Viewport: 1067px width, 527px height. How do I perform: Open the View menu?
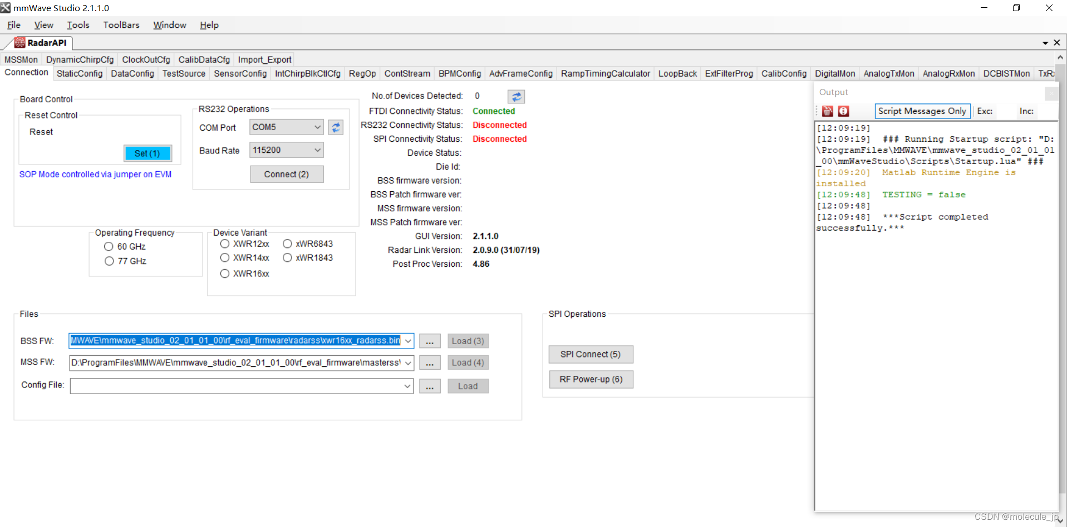[x=43, y=25]
